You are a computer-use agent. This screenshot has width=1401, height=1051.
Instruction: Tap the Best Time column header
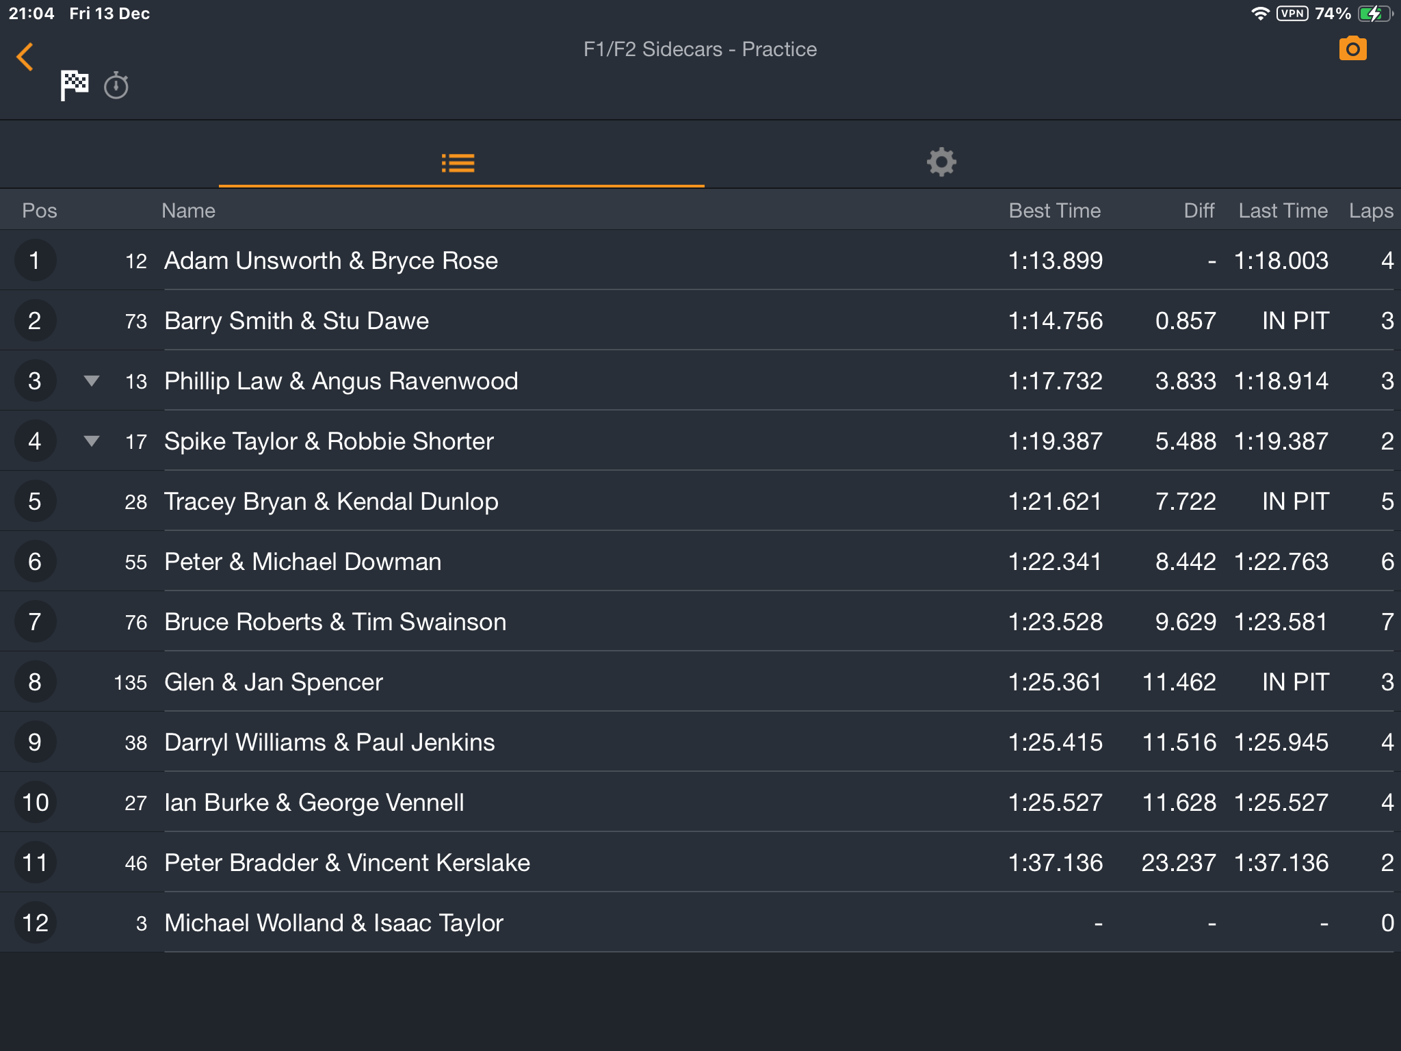[x=1054, y=211]
